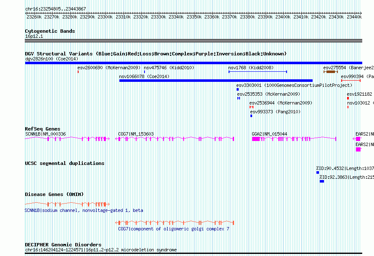Click the esv2535353 (McKernan2009) variant marker
Image resolution: width=374 pixels, height=256 pixels.
239,98
